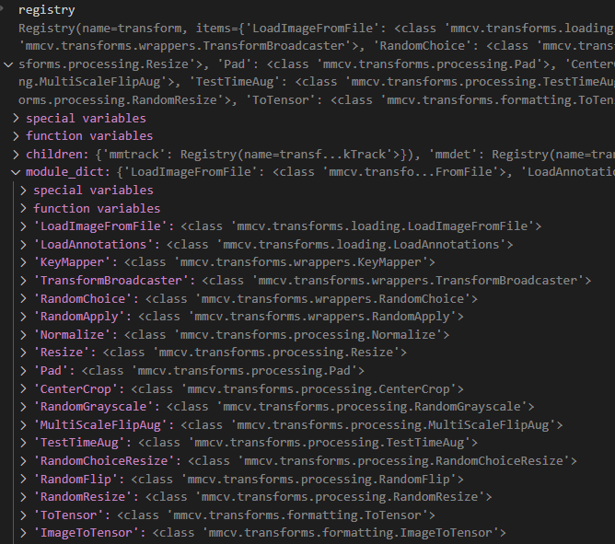Screen dimensions: 615x544
Task: Select the line starting with Registry(name=transform
Action: tap(317, 29)
